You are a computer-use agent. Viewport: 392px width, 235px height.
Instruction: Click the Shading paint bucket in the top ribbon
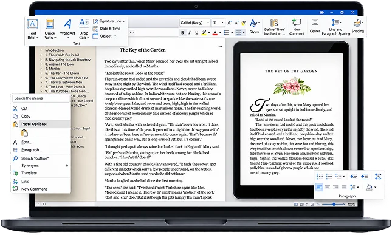point(357,23)
